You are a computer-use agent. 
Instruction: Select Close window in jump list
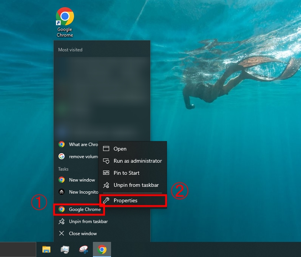coord(102,233)
